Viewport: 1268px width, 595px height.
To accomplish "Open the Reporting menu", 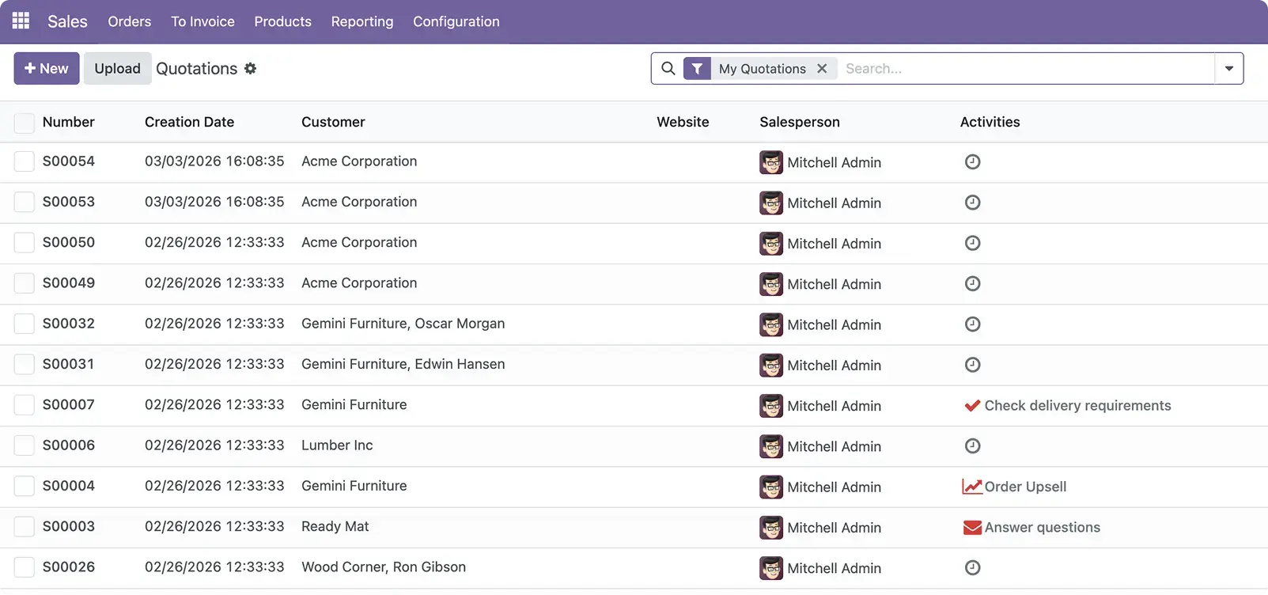I will 361,21.
